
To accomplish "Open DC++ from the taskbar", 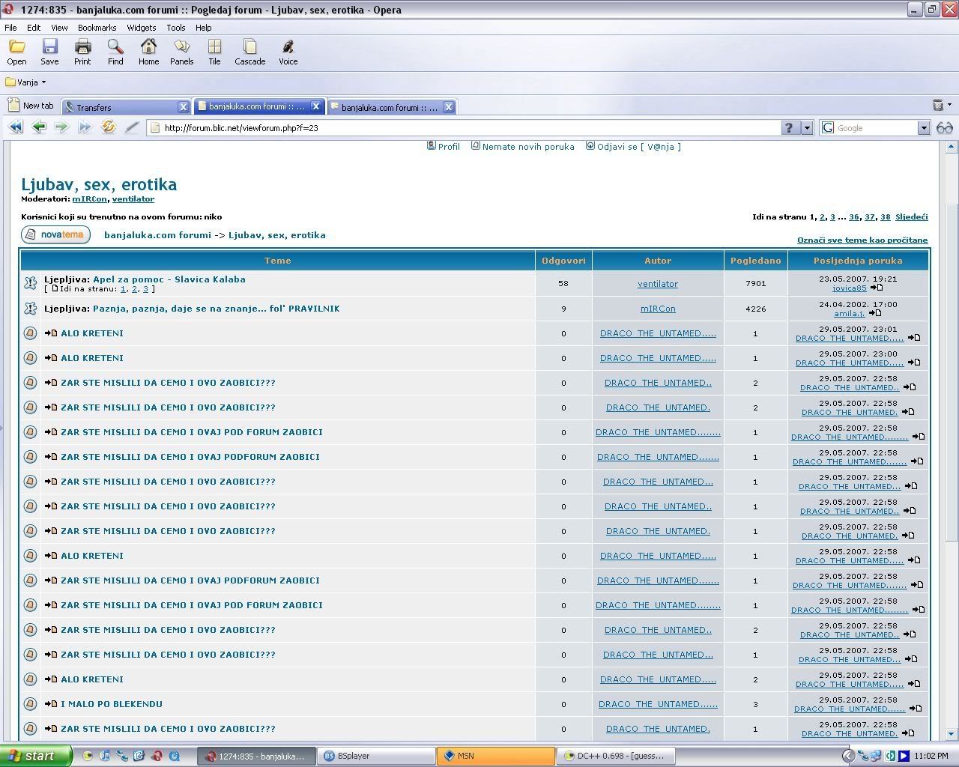I will tap(617, 756).
